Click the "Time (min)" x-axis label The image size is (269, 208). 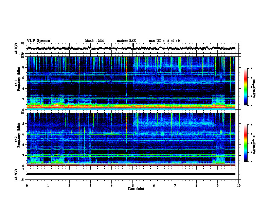136,189
